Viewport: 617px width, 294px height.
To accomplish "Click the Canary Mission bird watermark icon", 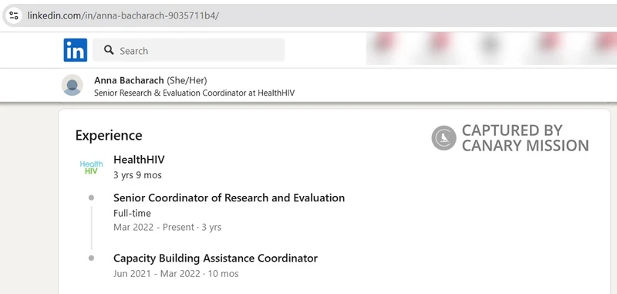I will [x=444, y=138].
